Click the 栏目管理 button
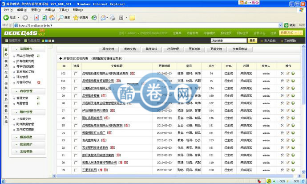 [x=173, y=49]
